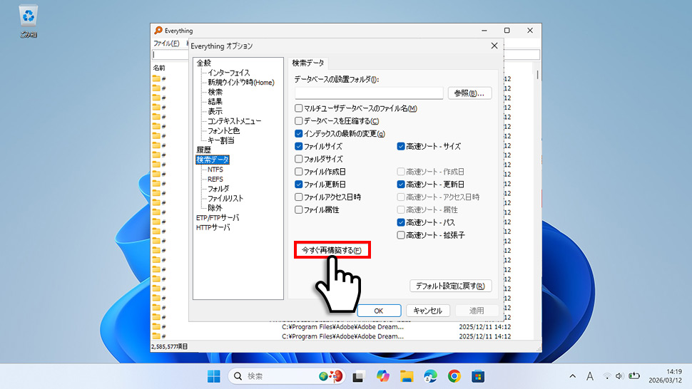692x389 pixels.
Task: Select キー割当 in the options tree
Action: pos(221,140)
